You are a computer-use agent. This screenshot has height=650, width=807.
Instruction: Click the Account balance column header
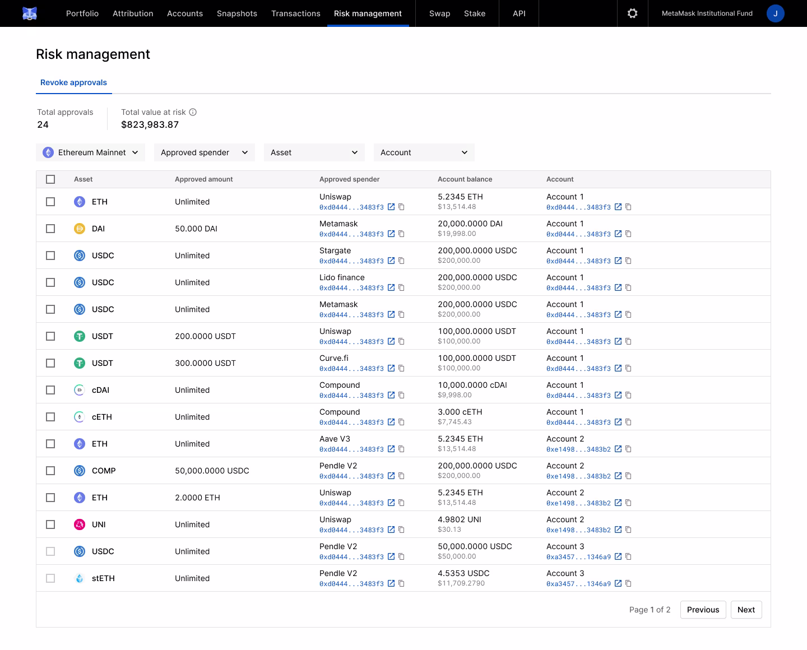coord(465,179)
